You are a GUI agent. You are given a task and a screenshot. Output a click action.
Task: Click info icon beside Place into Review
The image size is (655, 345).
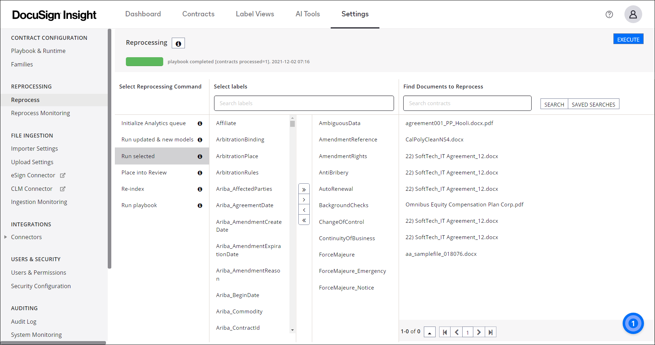click(x=200, y=173)
